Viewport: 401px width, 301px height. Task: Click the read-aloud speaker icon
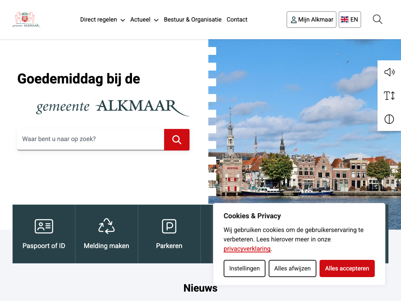coord(389,72)
